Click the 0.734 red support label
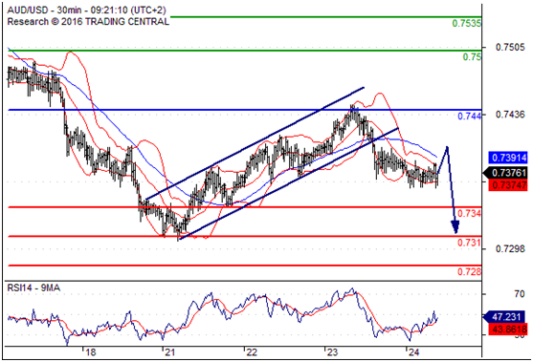The height and width of the screenshot is (362, 533). [x=469, y=213]
